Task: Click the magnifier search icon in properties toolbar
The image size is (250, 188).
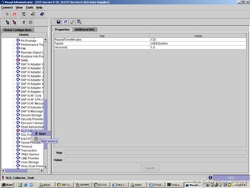Action: tap(79, 22)
